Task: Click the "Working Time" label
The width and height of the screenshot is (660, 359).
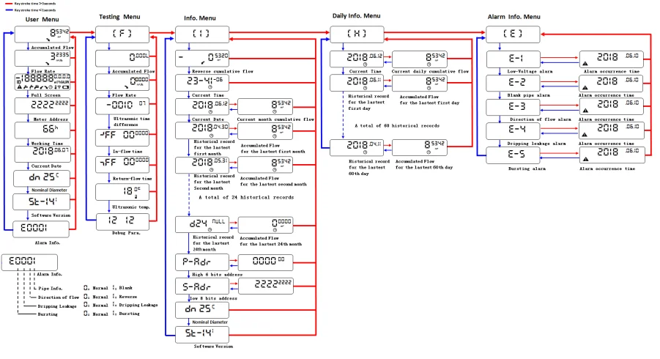Action: [x=47, y=144]
